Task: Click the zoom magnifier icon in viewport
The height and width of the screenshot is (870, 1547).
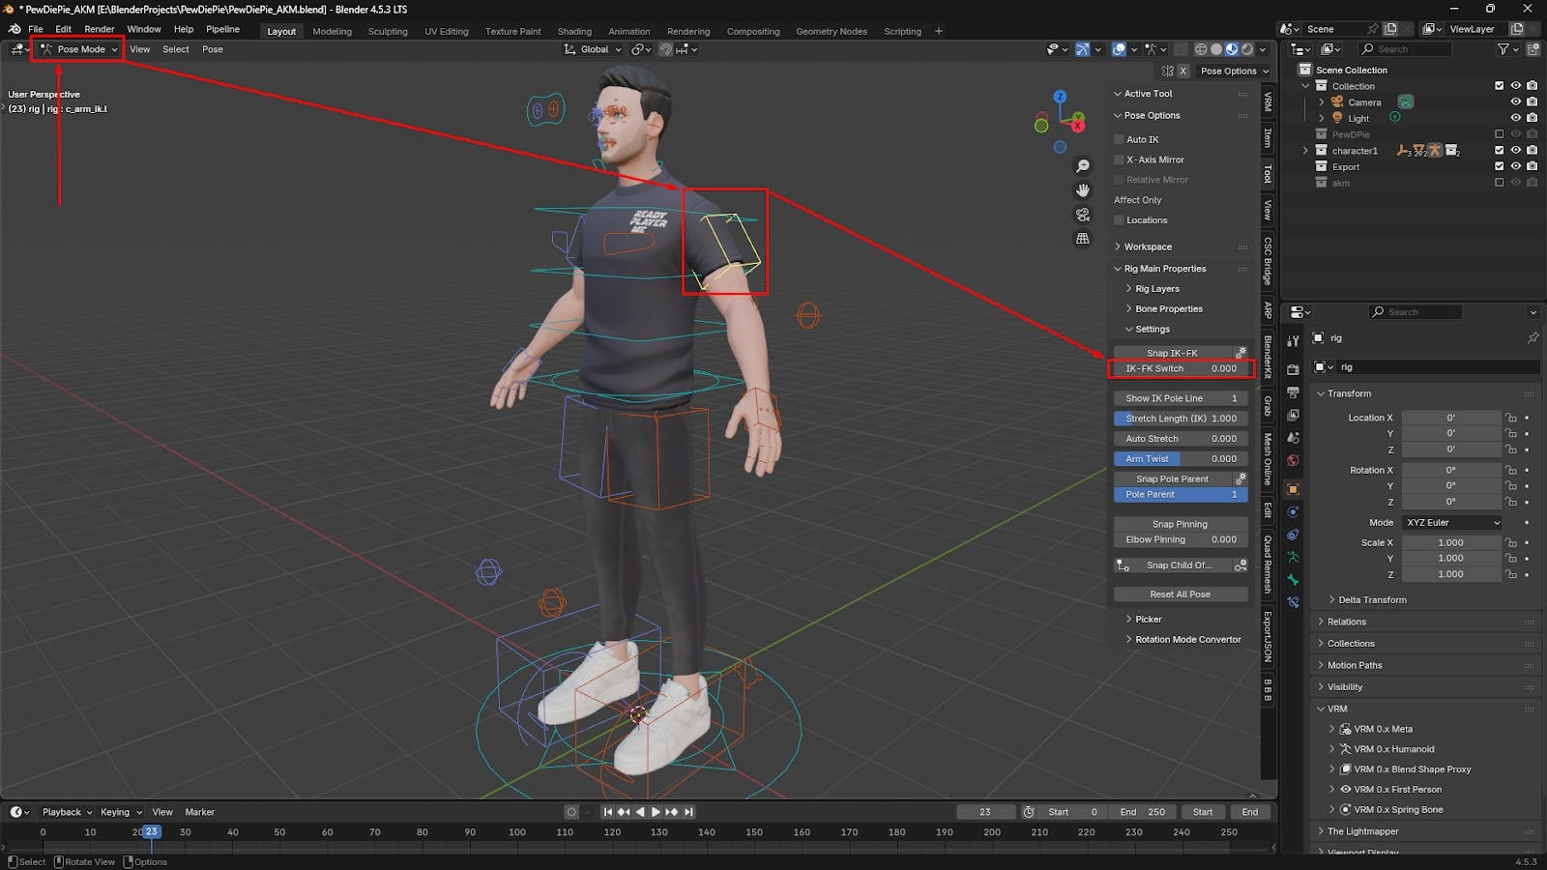Action: point(1083,166)
